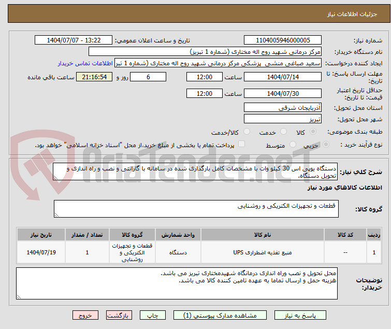The height and width of the screenshot is (329, 391).
Task: Click the خروج exit button
Action: coord(85,316)
